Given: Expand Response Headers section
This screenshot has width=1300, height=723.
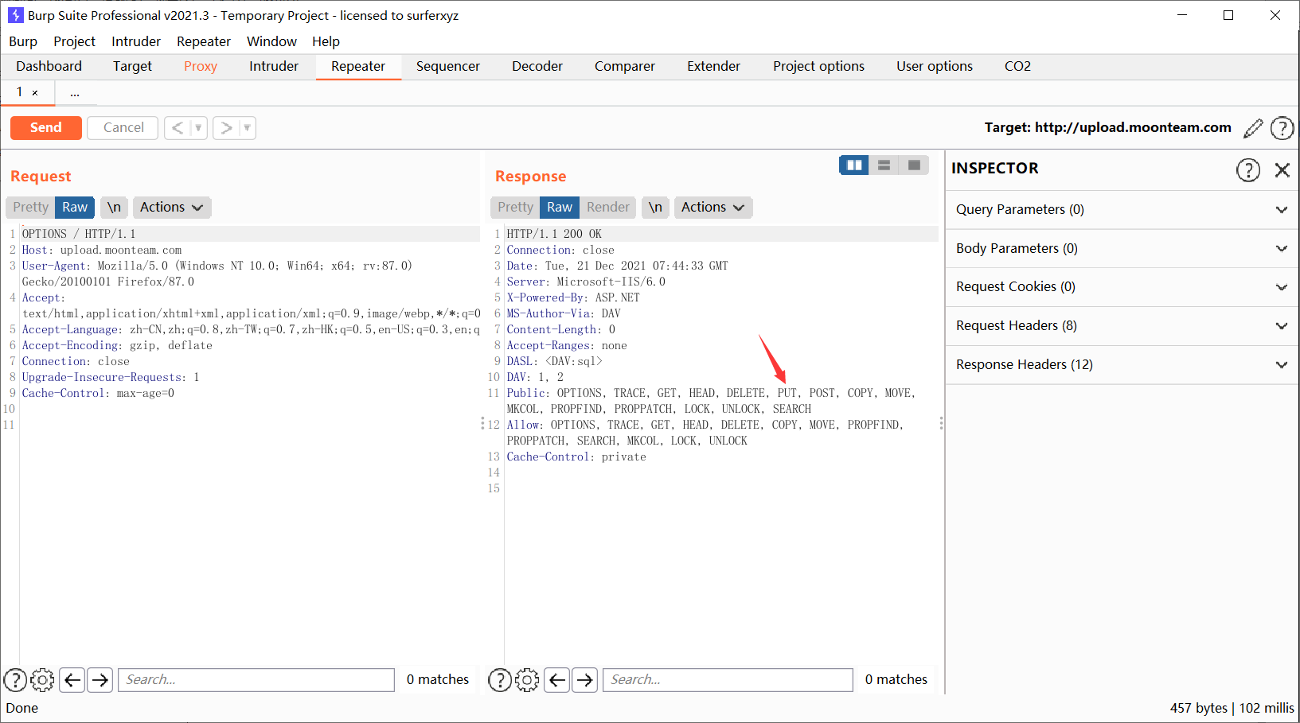Looking at the screenshot, I should [x=1122, y=365].
